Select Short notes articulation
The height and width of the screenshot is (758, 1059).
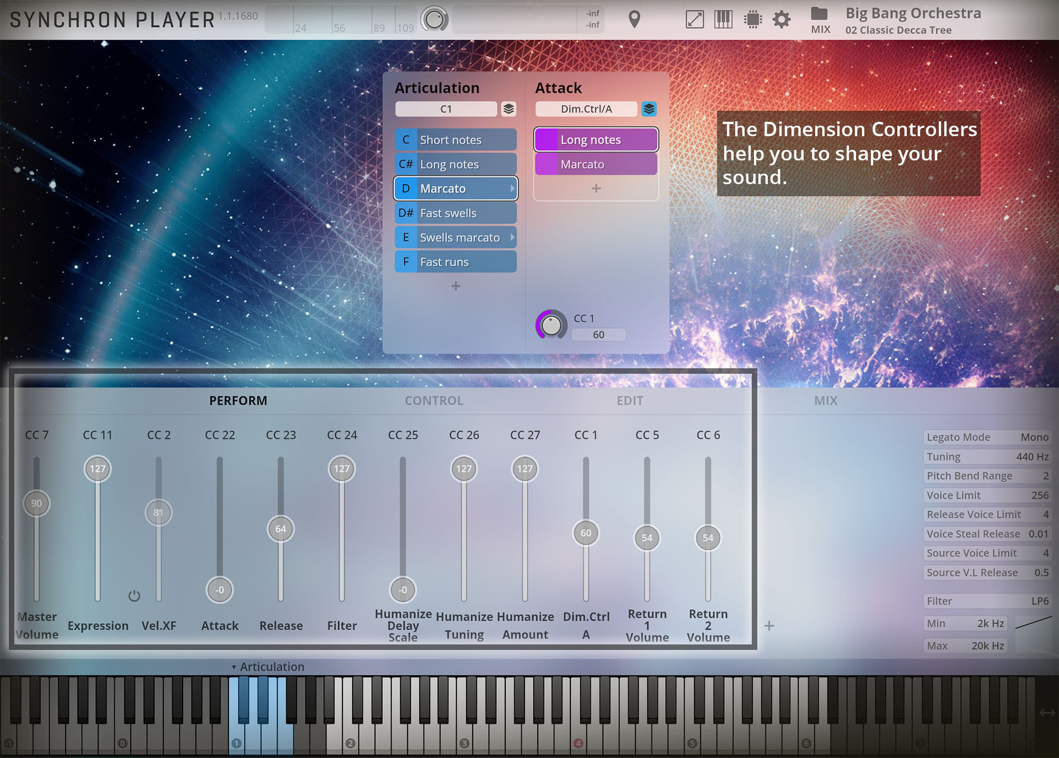coord(456,140)
